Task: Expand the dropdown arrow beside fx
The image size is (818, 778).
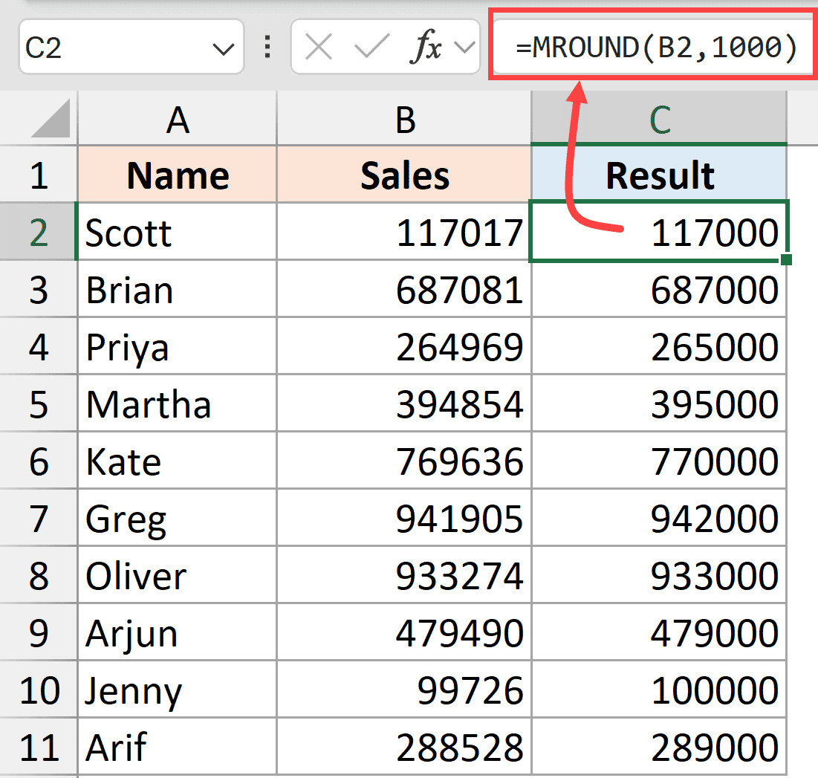Action: tap(464, 48)
